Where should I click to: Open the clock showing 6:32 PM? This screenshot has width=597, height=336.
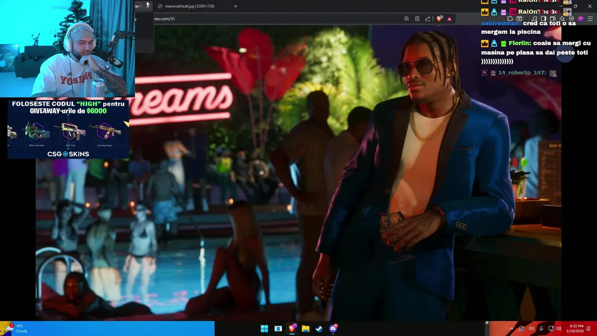point(575,329)
